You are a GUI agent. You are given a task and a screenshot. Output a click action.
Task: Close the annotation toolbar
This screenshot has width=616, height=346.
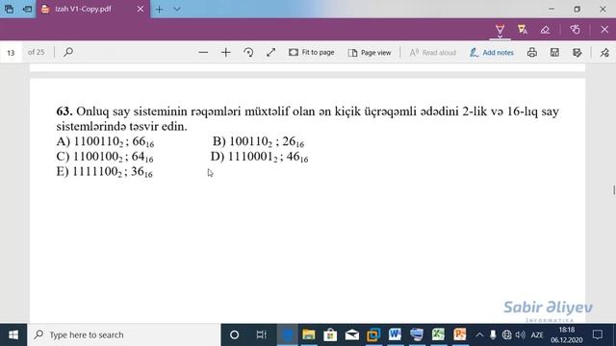click(604, 30)
